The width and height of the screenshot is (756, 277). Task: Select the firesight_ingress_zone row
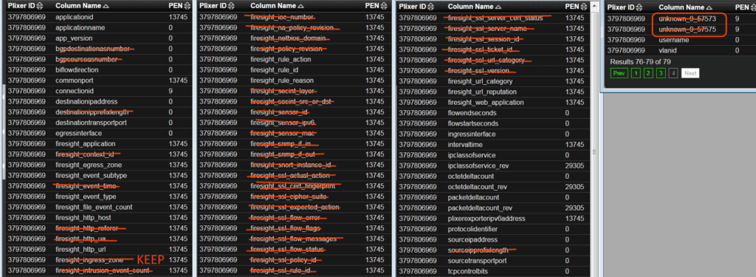[x=100, y=260]
